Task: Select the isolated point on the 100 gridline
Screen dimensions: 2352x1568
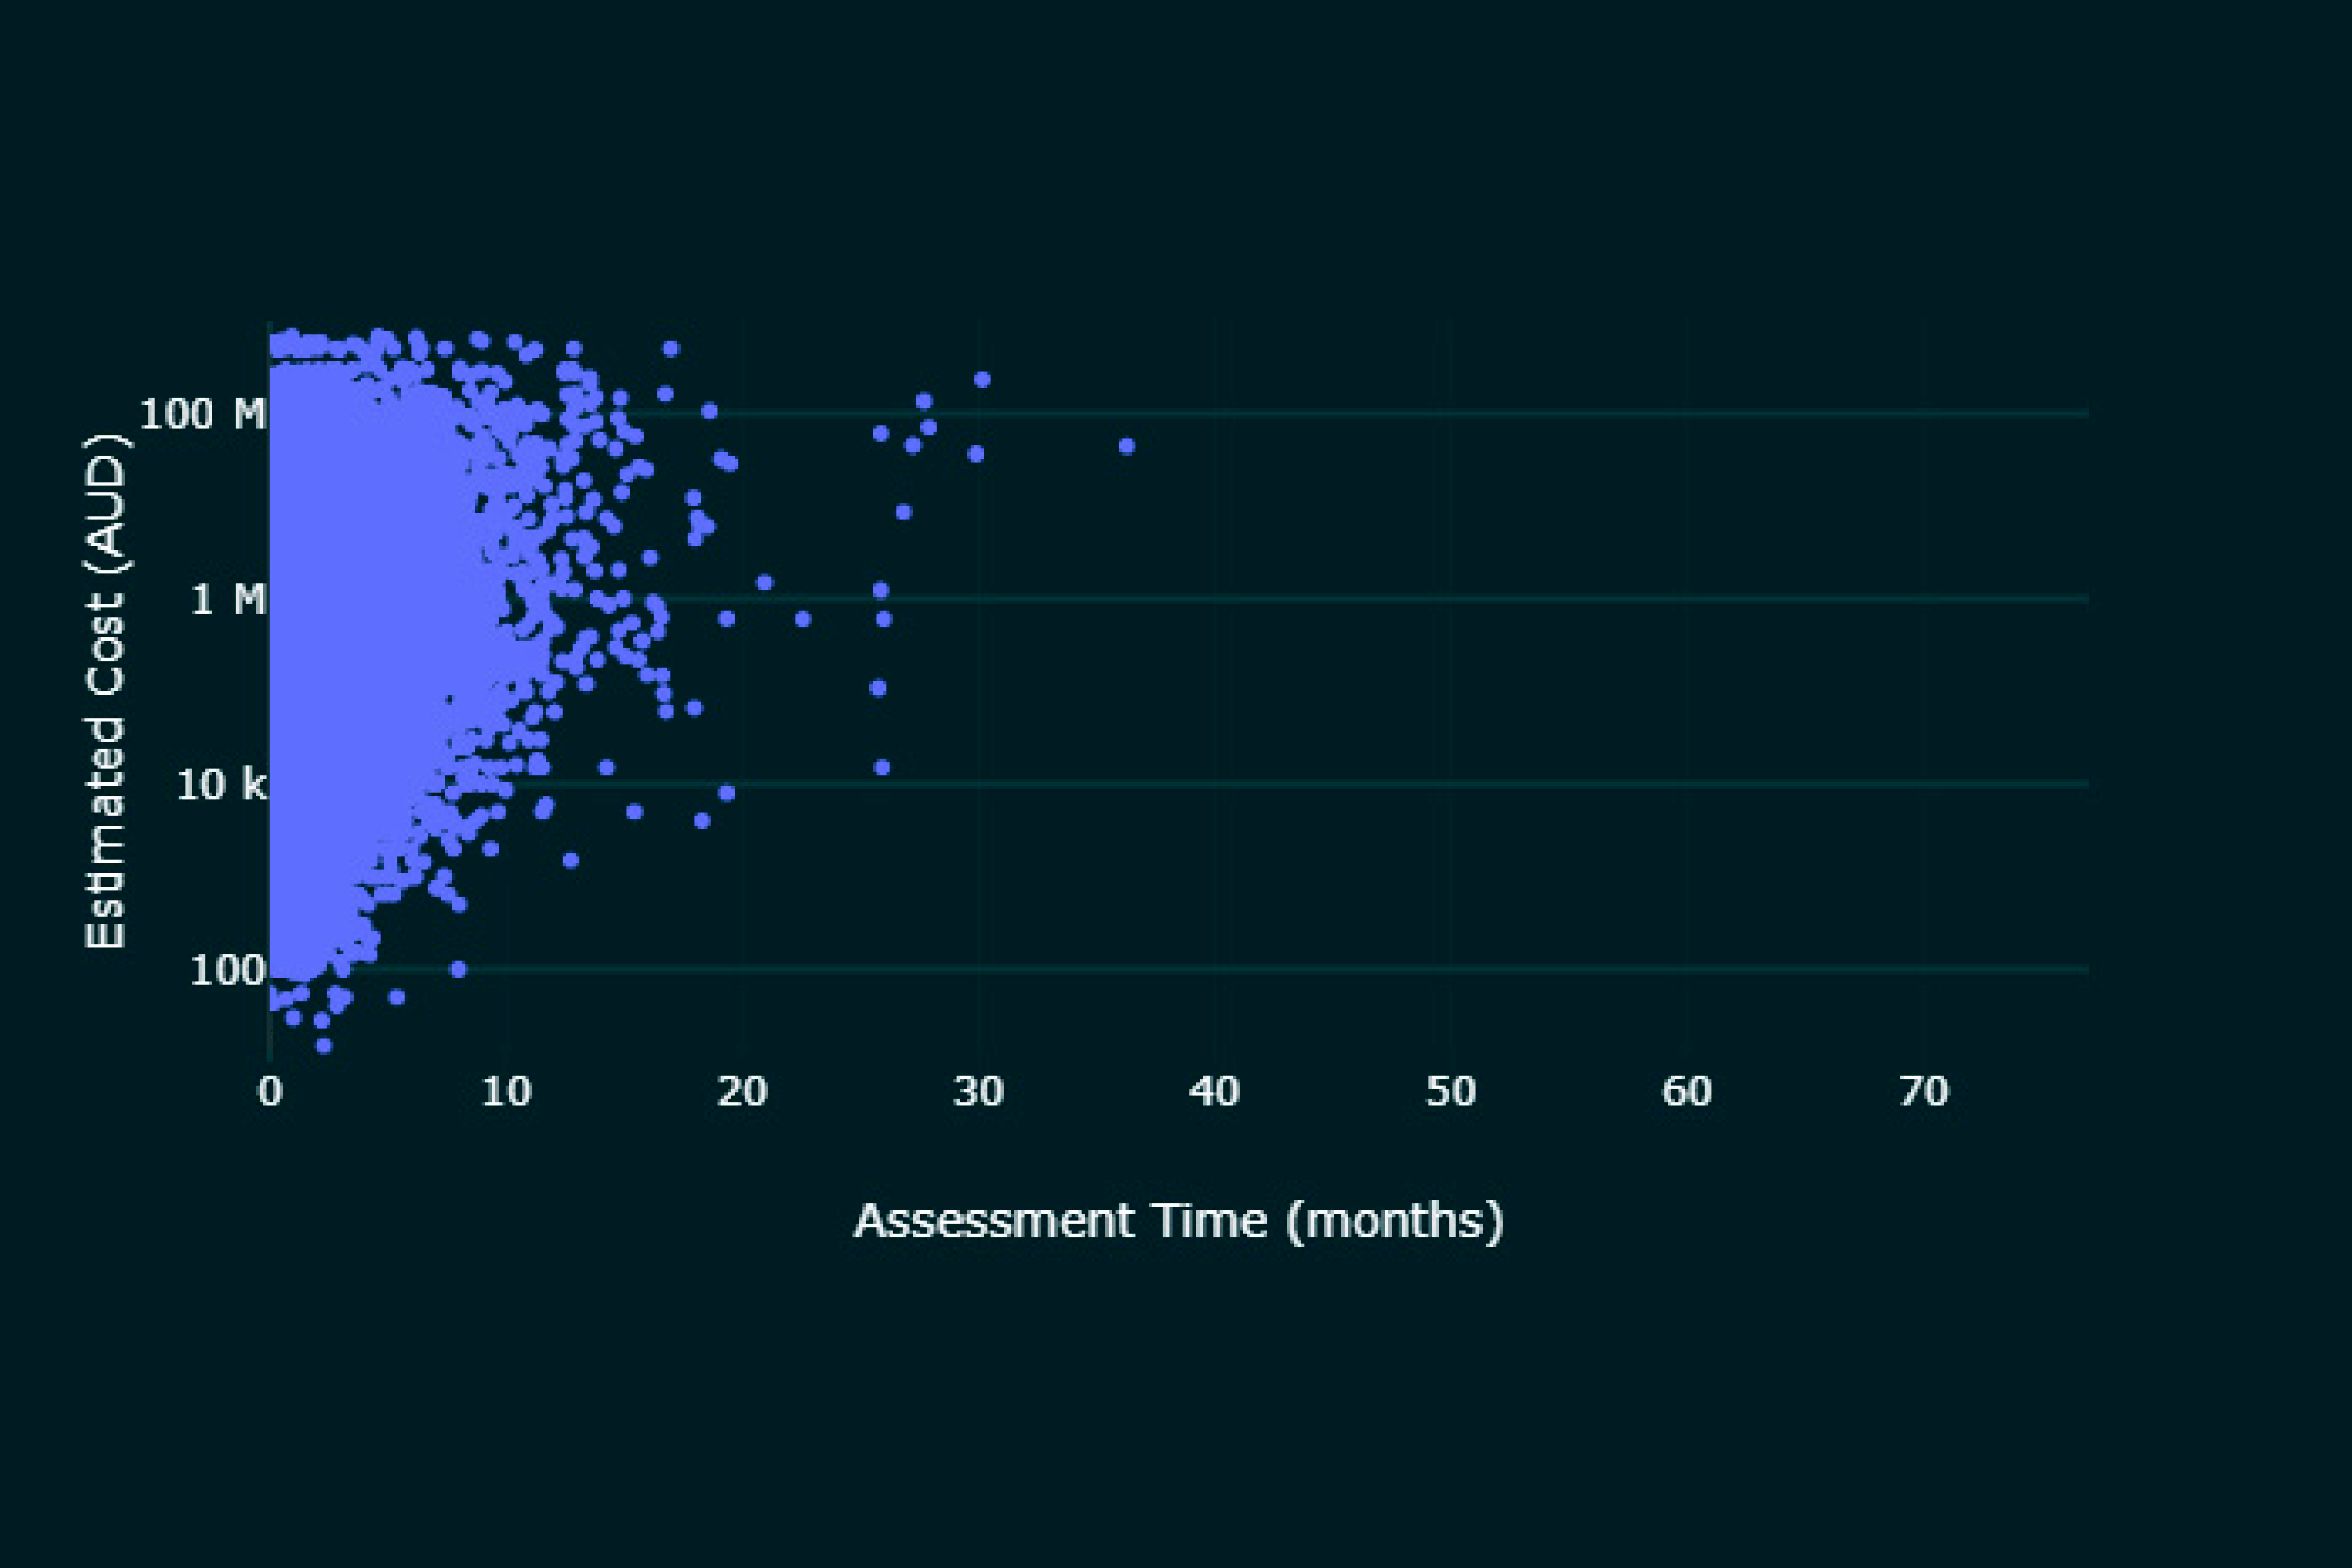Action: click(x=458, y=969)
